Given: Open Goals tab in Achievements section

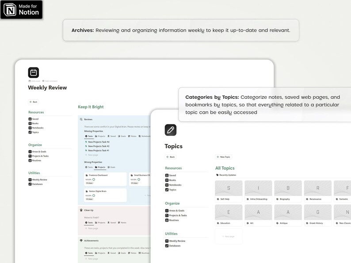Looking at the screenshot, I should pyautogui.click(x=122, y=253).
